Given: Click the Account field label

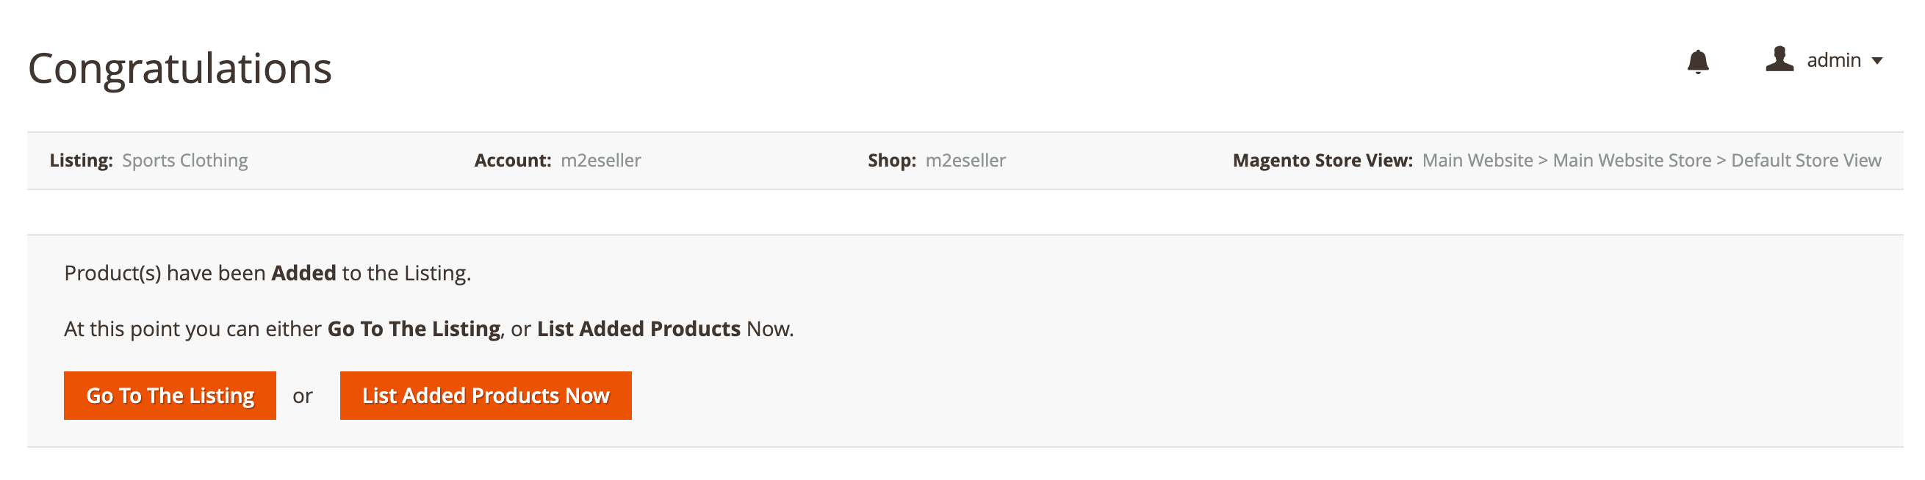Looking at the screenshot, I should 513,161.
